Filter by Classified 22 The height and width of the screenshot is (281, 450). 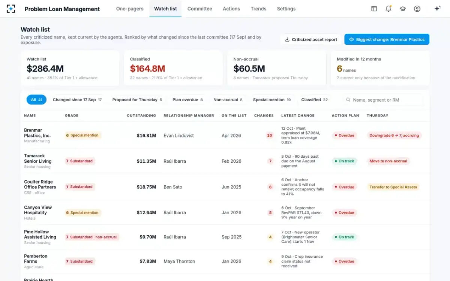(314, 100)
